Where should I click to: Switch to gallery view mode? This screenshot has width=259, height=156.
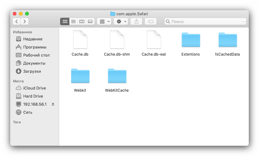90,21
